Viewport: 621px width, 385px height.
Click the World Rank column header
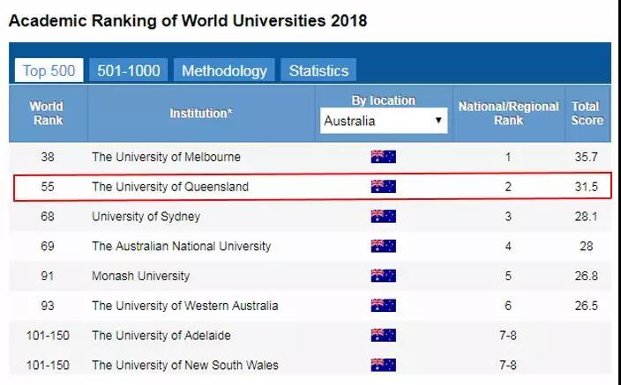point(47,113)
